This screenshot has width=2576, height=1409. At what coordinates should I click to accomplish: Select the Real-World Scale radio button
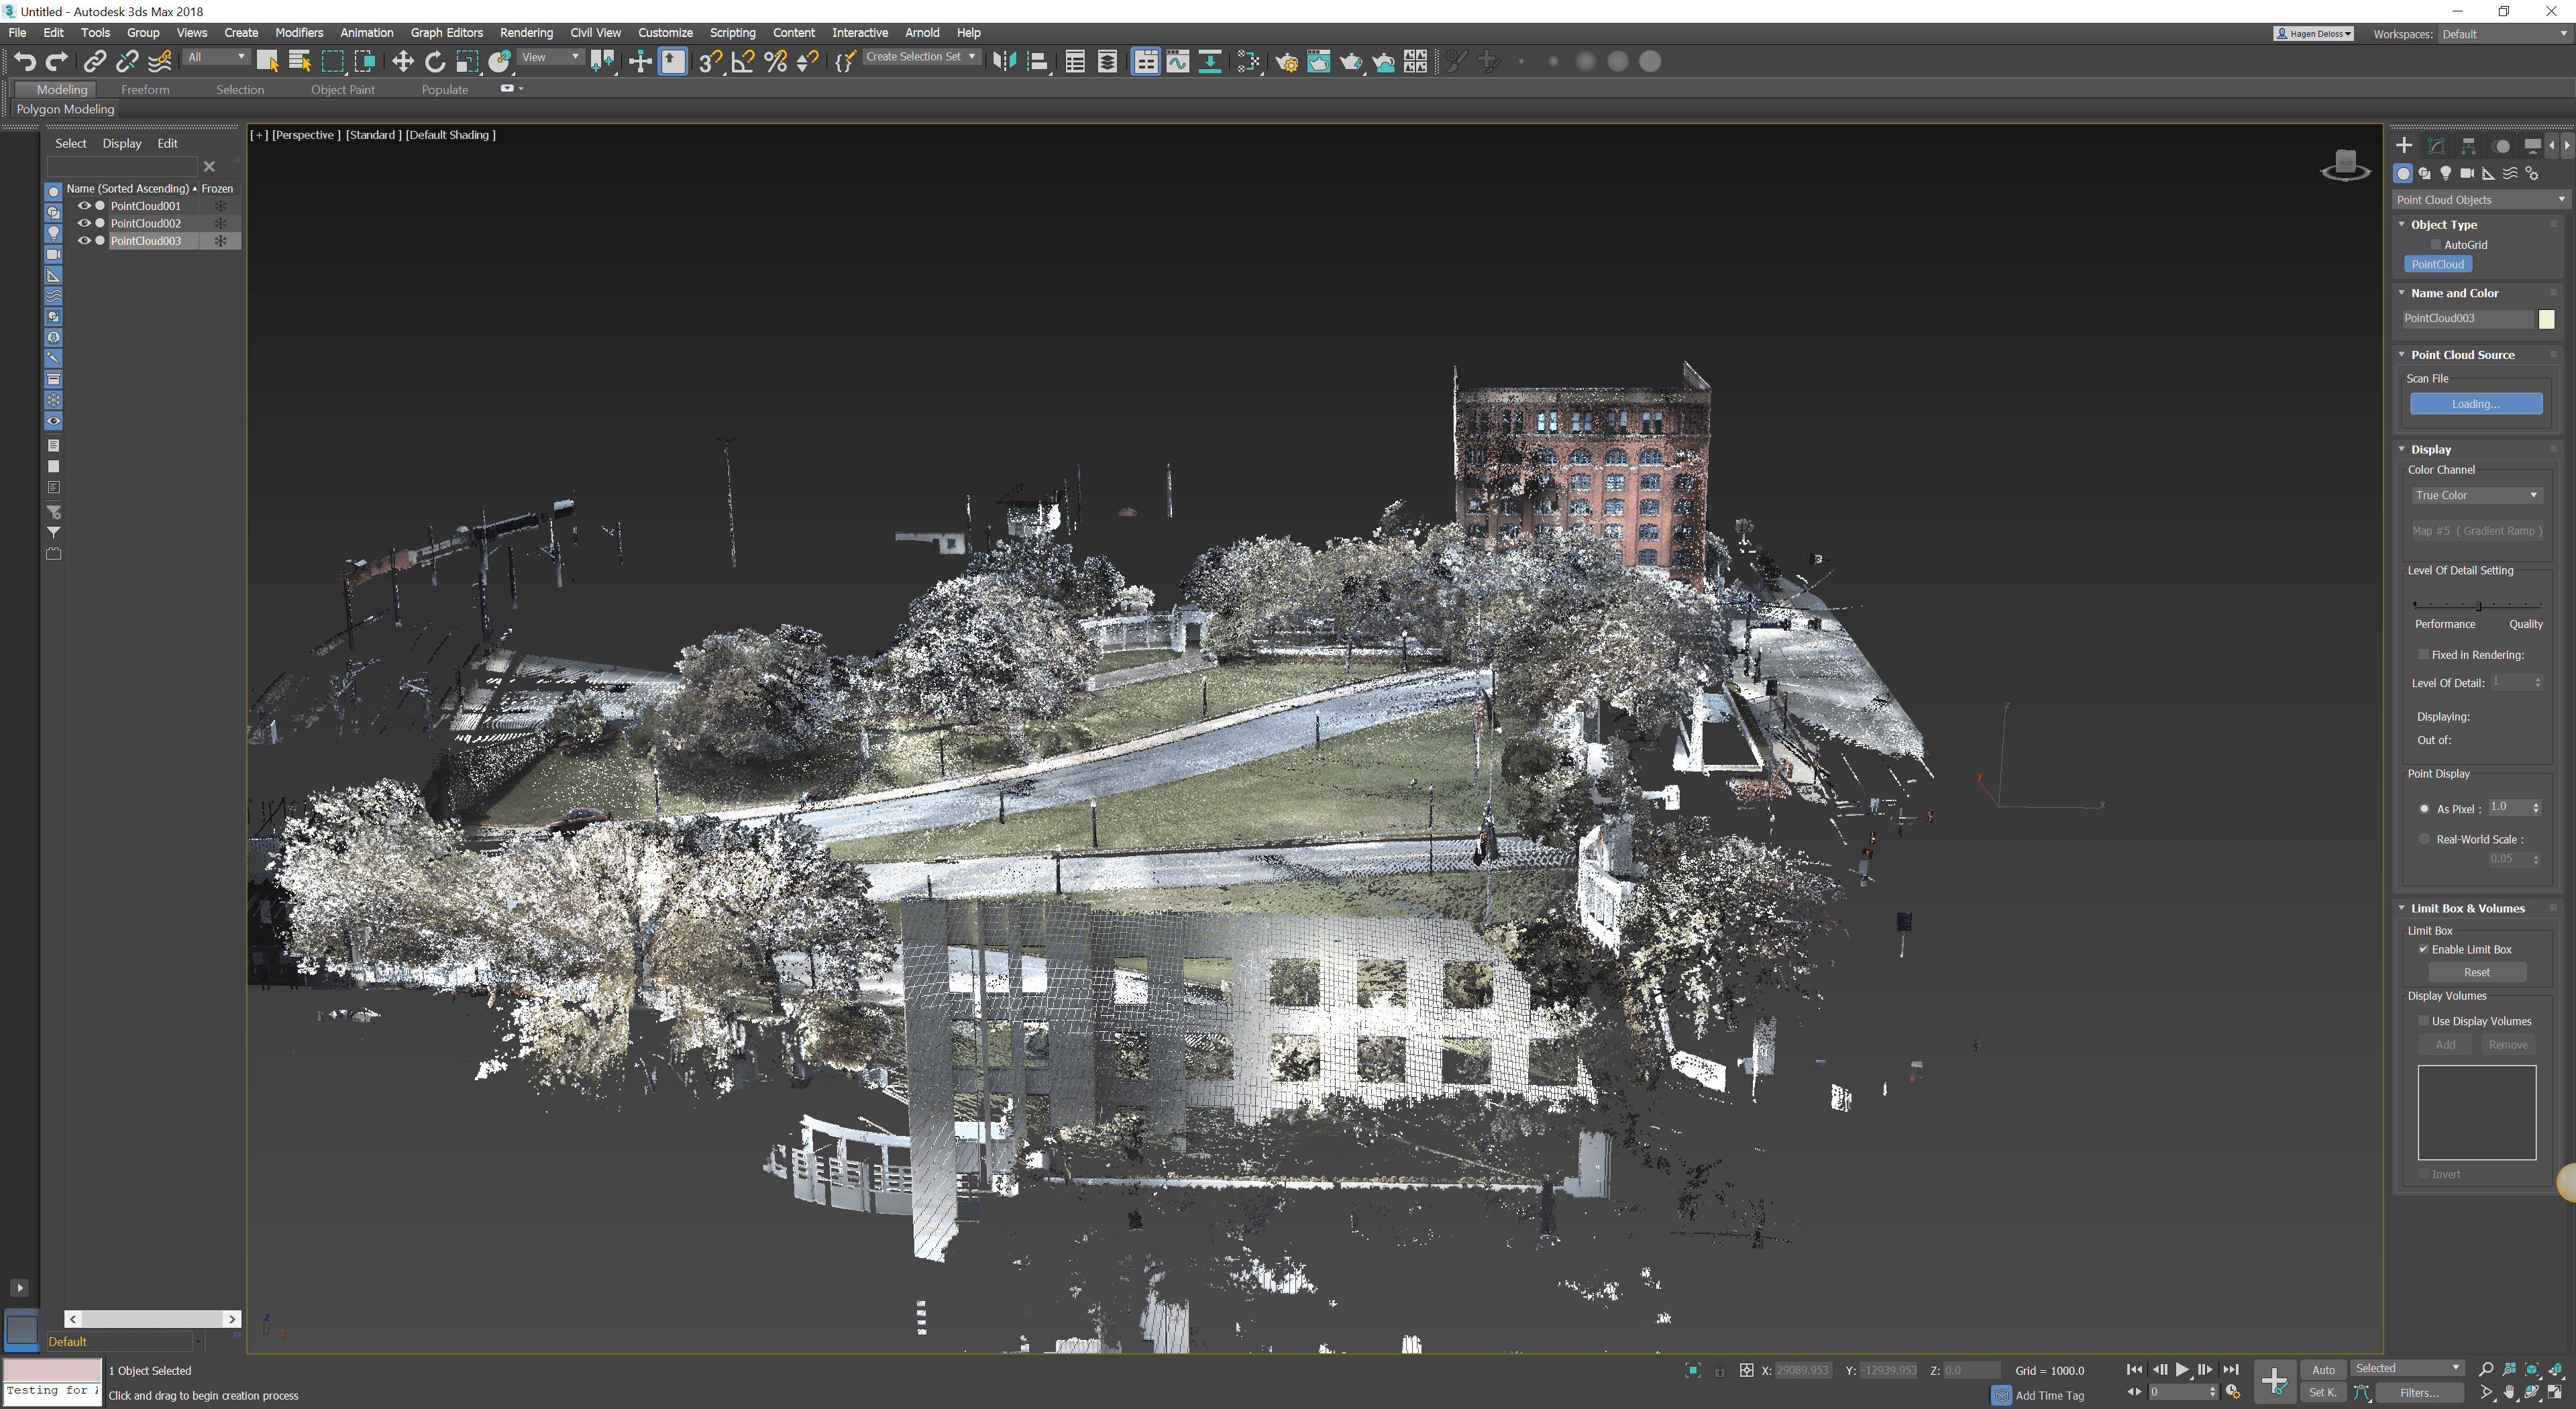pos(2424,839)
